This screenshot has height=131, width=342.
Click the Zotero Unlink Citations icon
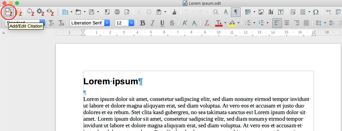coord(51,12)
